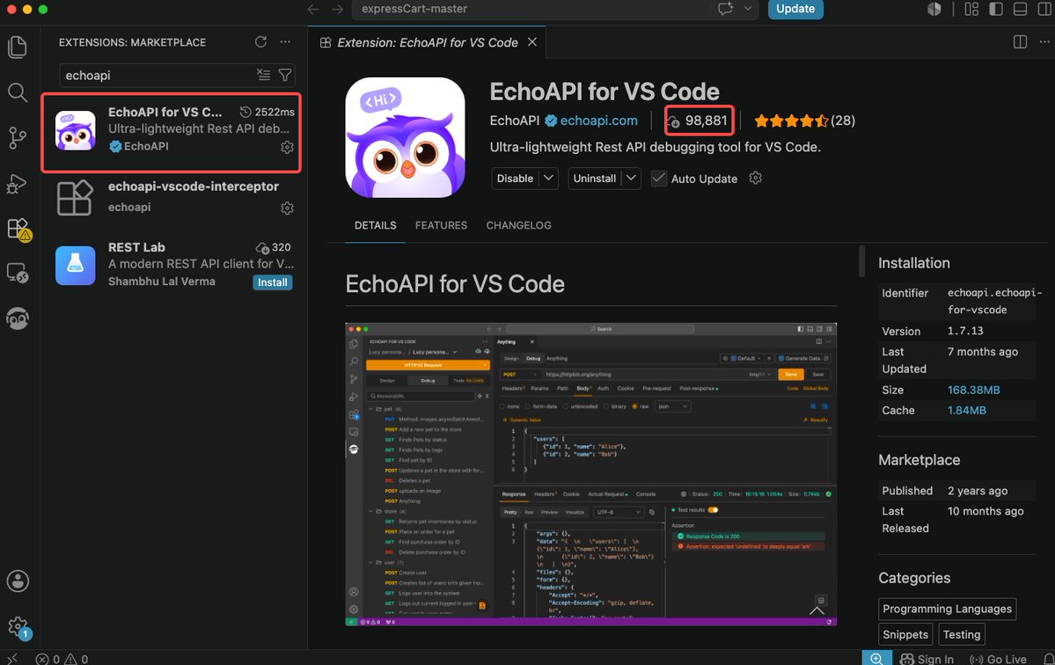Click the five-star rating (28)

(x=805, y=121)
